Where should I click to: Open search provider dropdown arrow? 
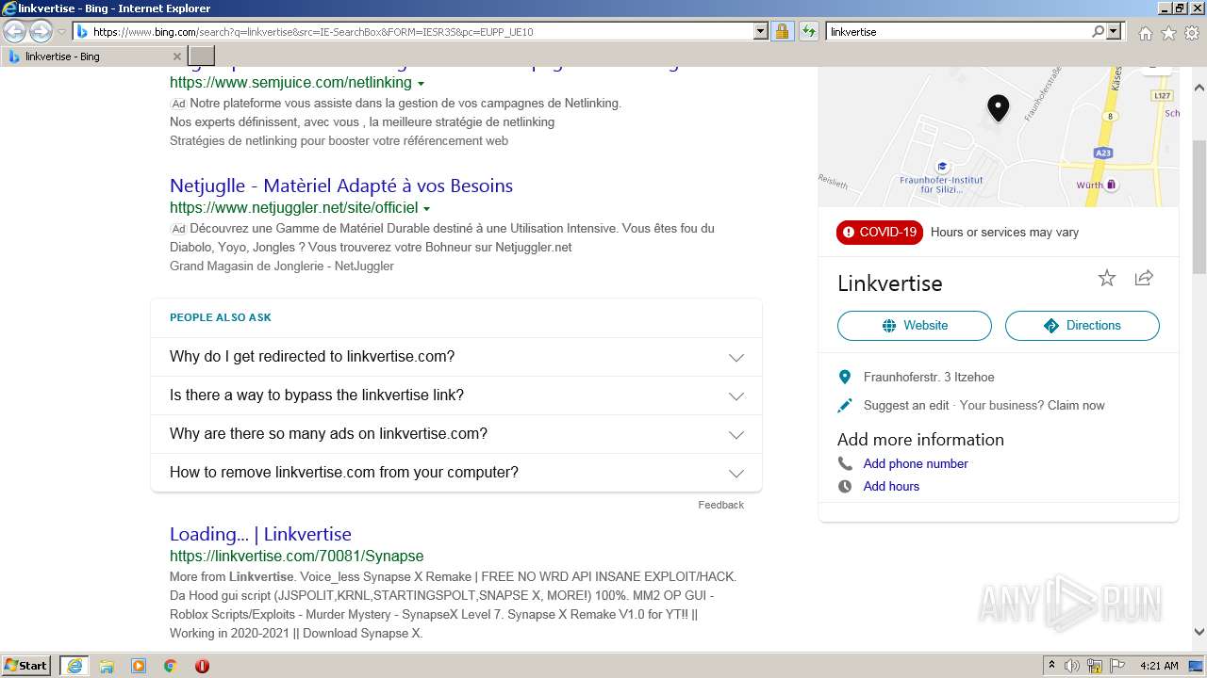pyautogui.click(x=1115, y=31)
